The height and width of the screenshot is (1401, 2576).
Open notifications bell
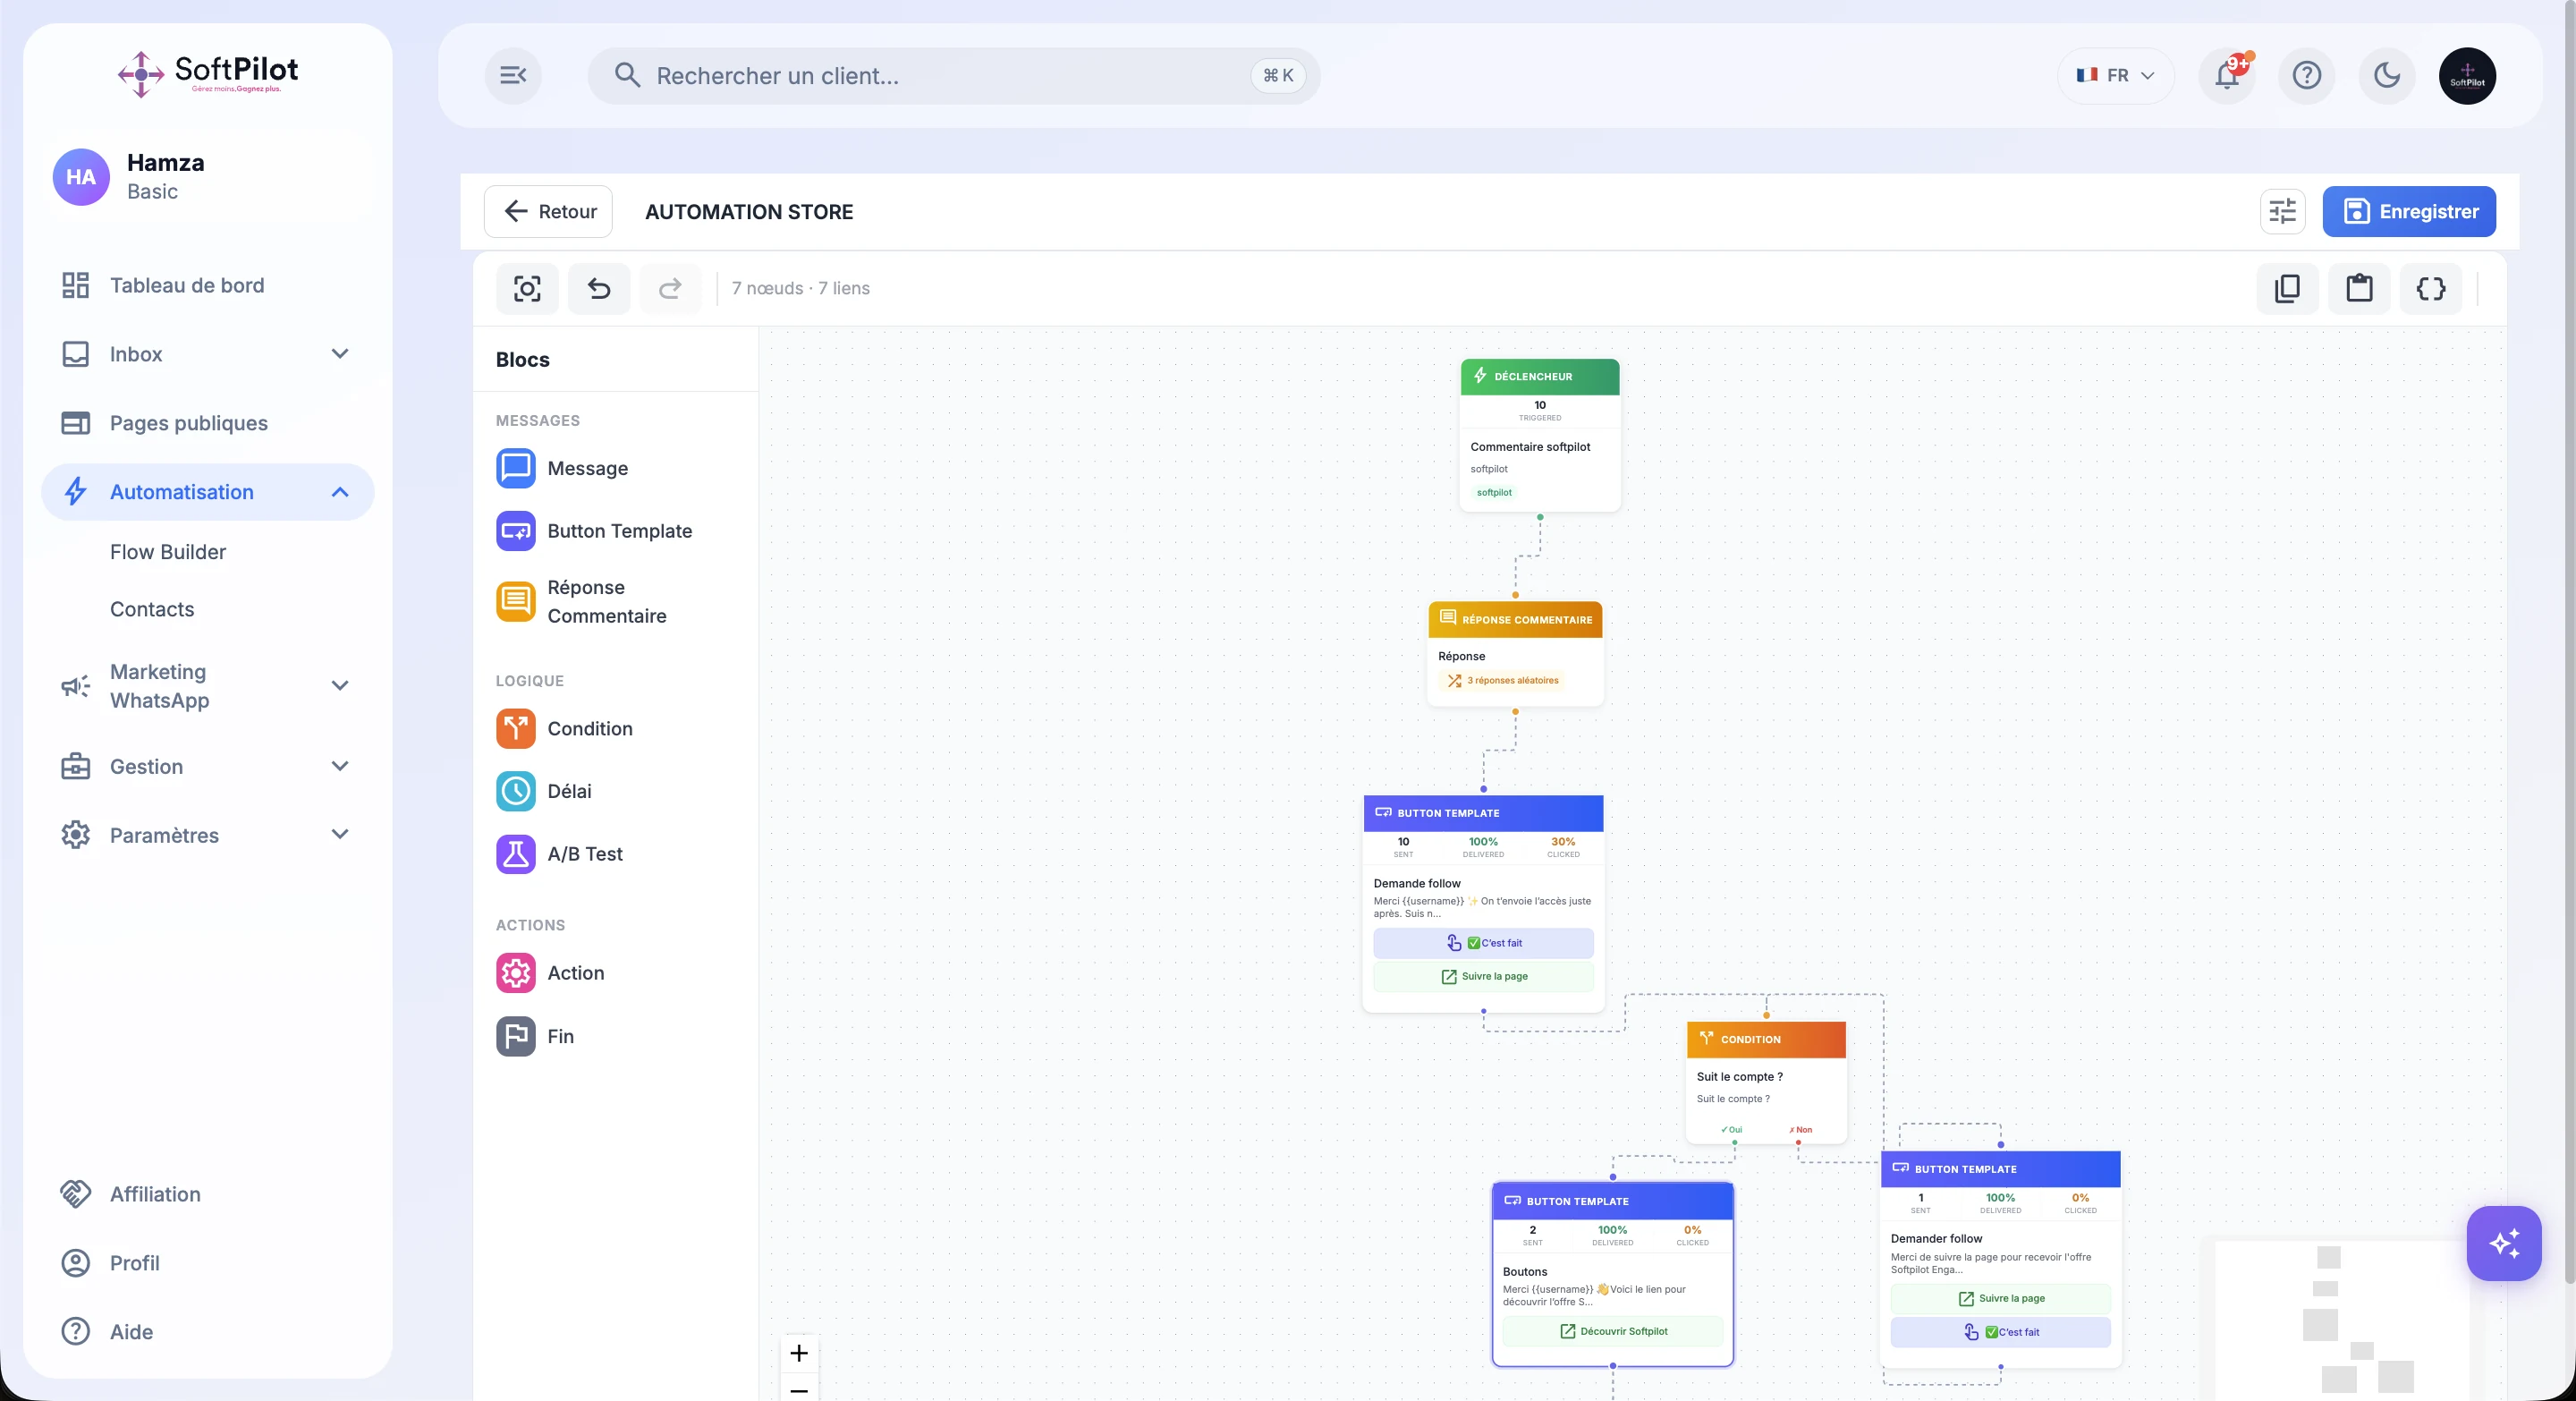2227,75
